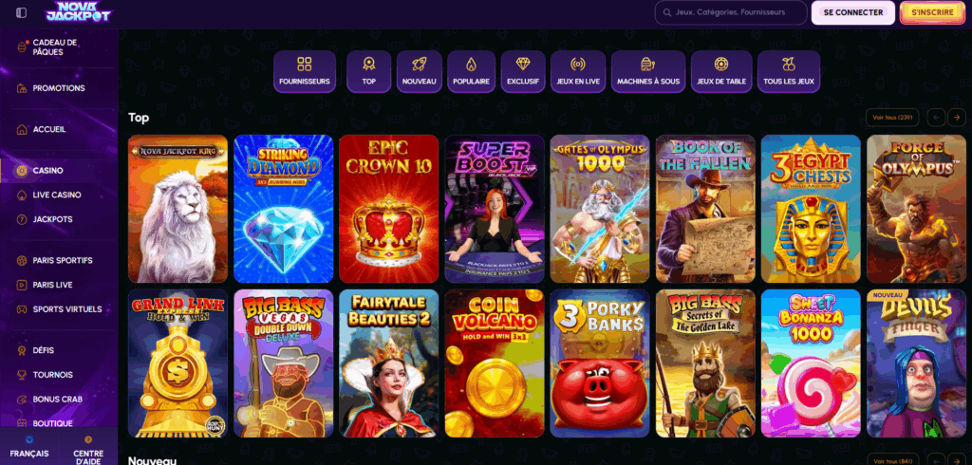Open the Tournois sidebar item
Screen dimensions: 972x465
point(53,375)
